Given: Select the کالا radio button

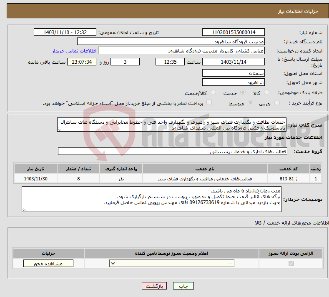Looking at the screenshot, I should tap(267, 92).
